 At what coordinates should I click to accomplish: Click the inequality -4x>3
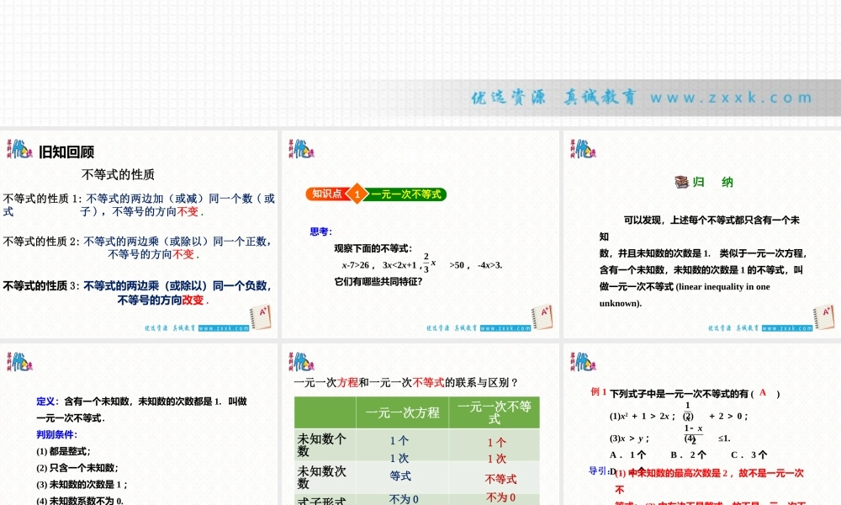point(489,265)
